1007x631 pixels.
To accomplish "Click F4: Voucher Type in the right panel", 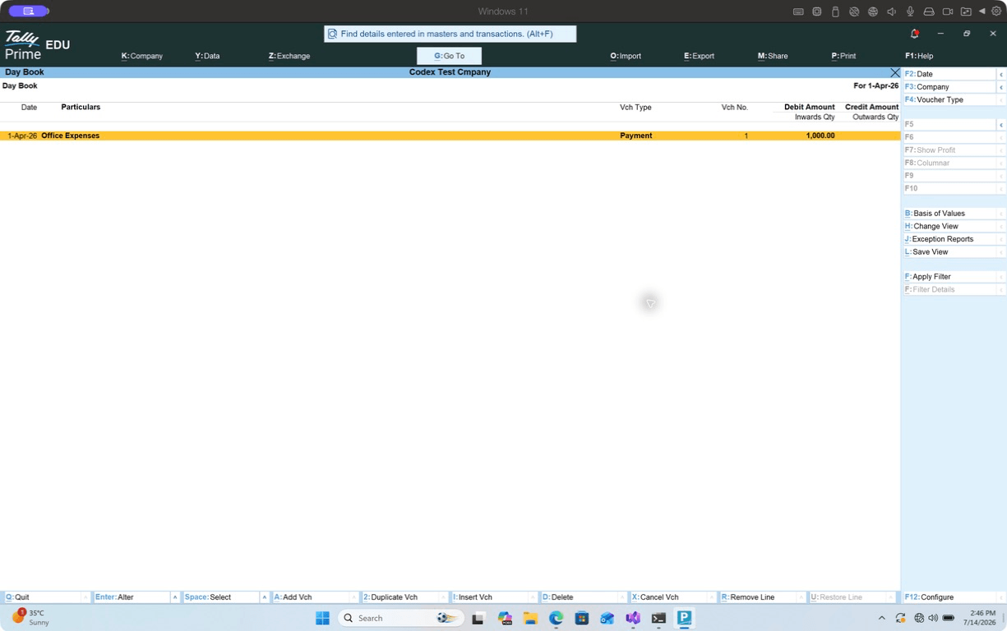I will (x=949, y=99).
